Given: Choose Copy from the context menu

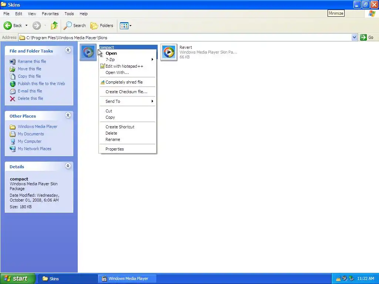Looking at the screenshot, I should 128,117.
